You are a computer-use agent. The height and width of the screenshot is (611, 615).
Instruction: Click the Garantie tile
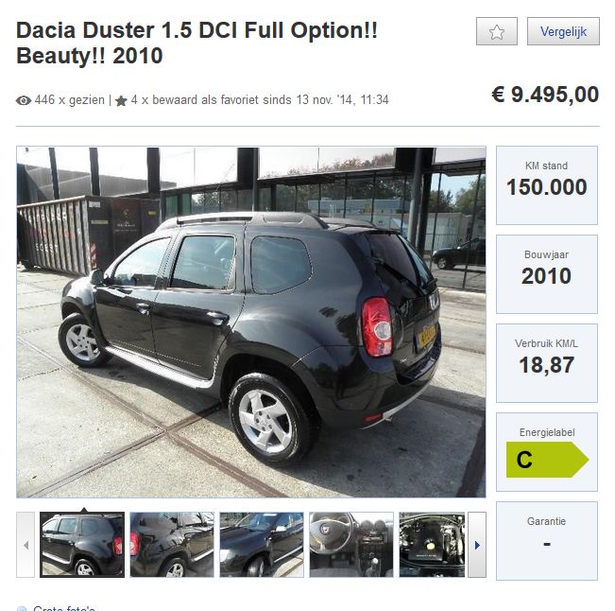pyautogui.click(x=547, y=541)
